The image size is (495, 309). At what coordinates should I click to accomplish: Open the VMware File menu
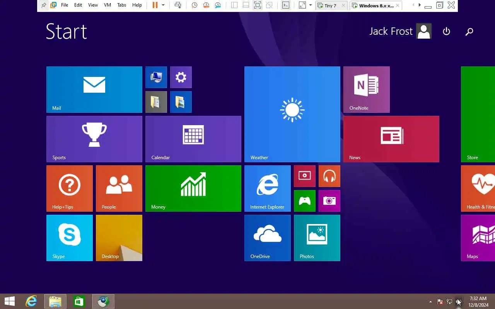[x=65, y=5]
